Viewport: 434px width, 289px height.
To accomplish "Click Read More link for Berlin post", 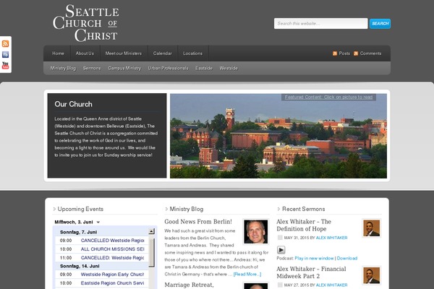I will [x=247, y=274].
